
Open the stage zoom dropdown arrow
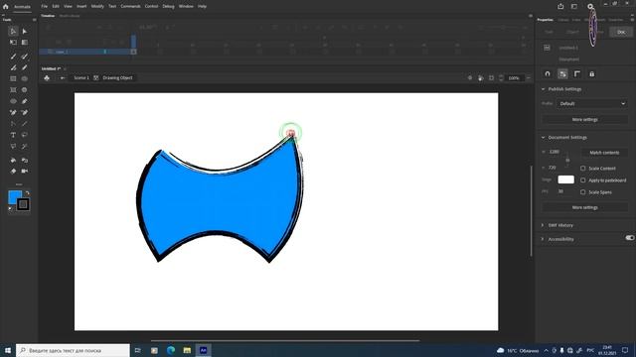point(528,77)
